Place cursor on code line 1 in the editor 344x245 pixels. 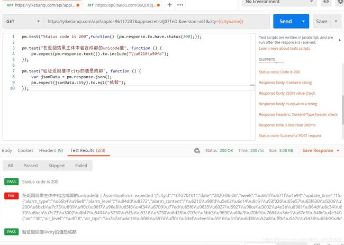(112, 37)
